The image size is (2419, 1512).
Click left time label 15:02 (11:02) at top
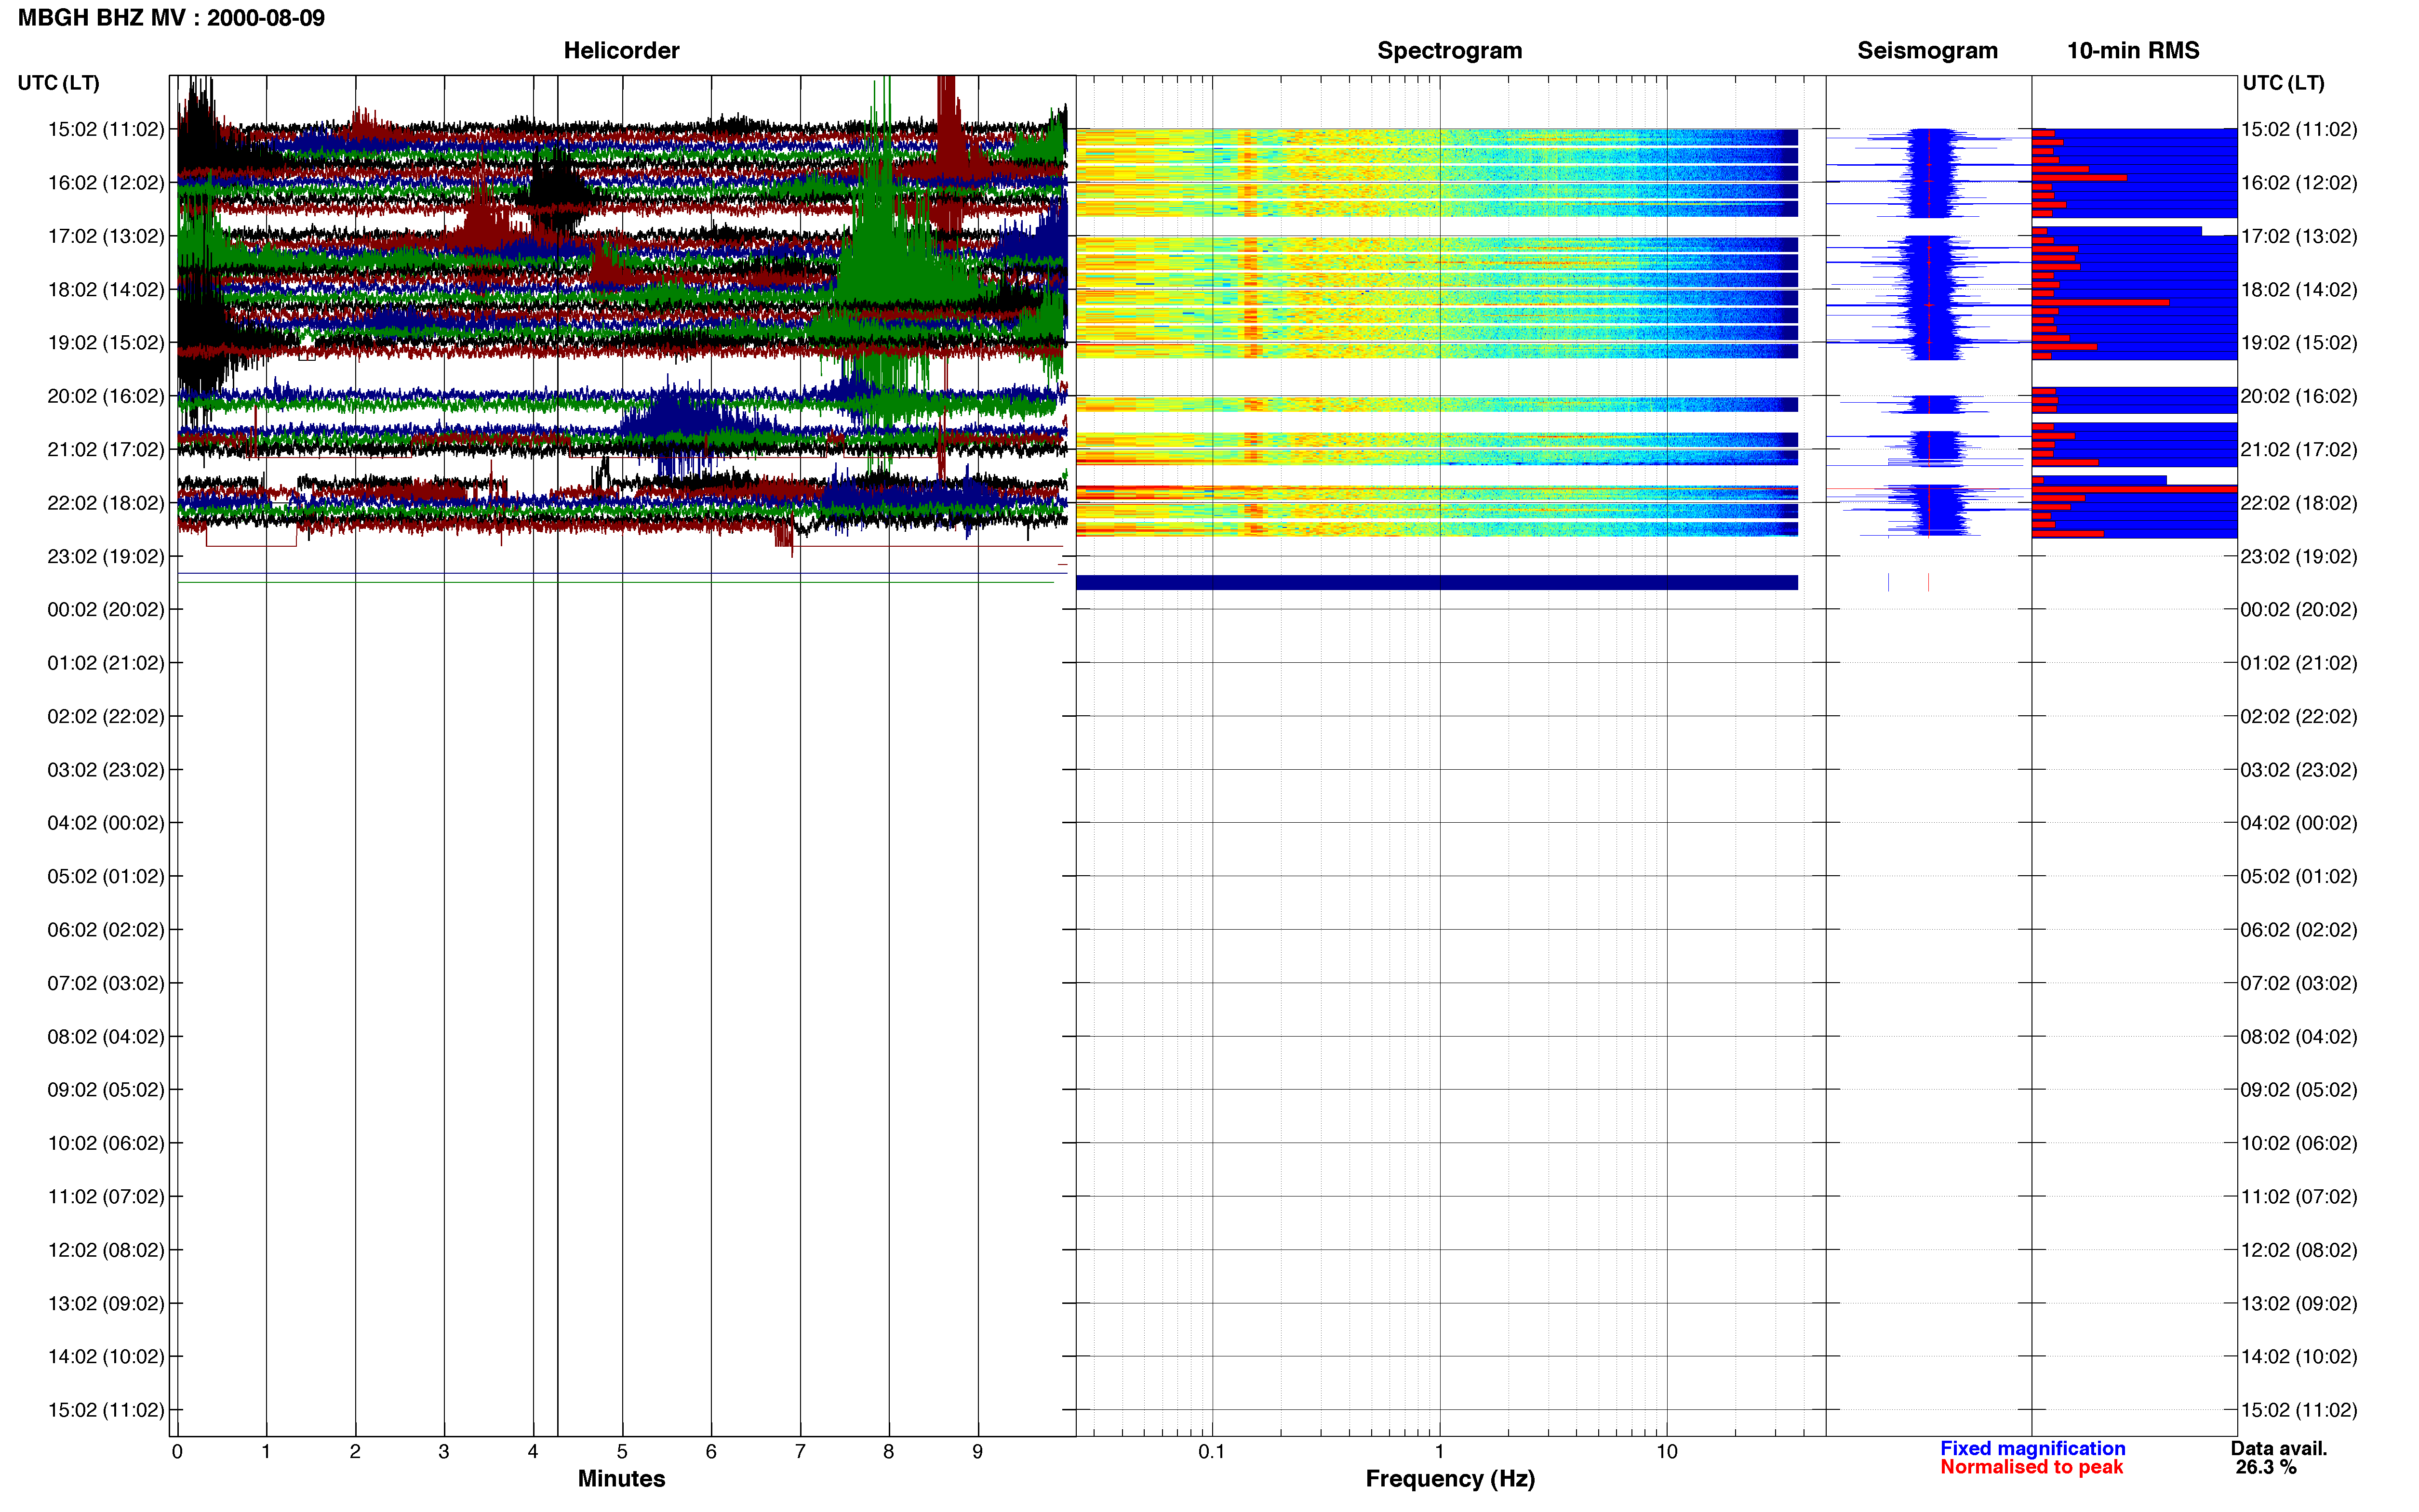tap(106, 129)
